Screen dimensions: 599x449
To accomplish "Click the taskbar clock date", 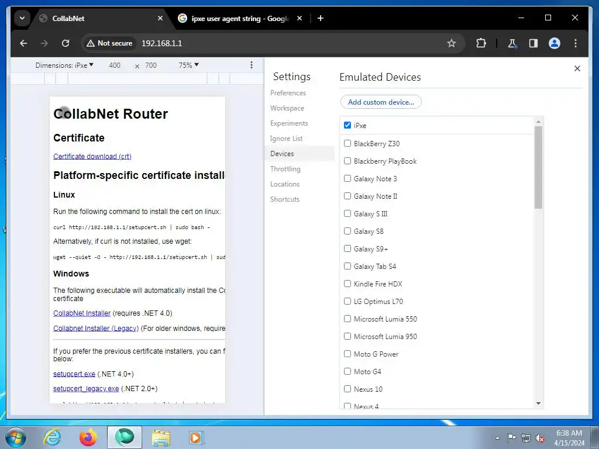I will [569, 438].
